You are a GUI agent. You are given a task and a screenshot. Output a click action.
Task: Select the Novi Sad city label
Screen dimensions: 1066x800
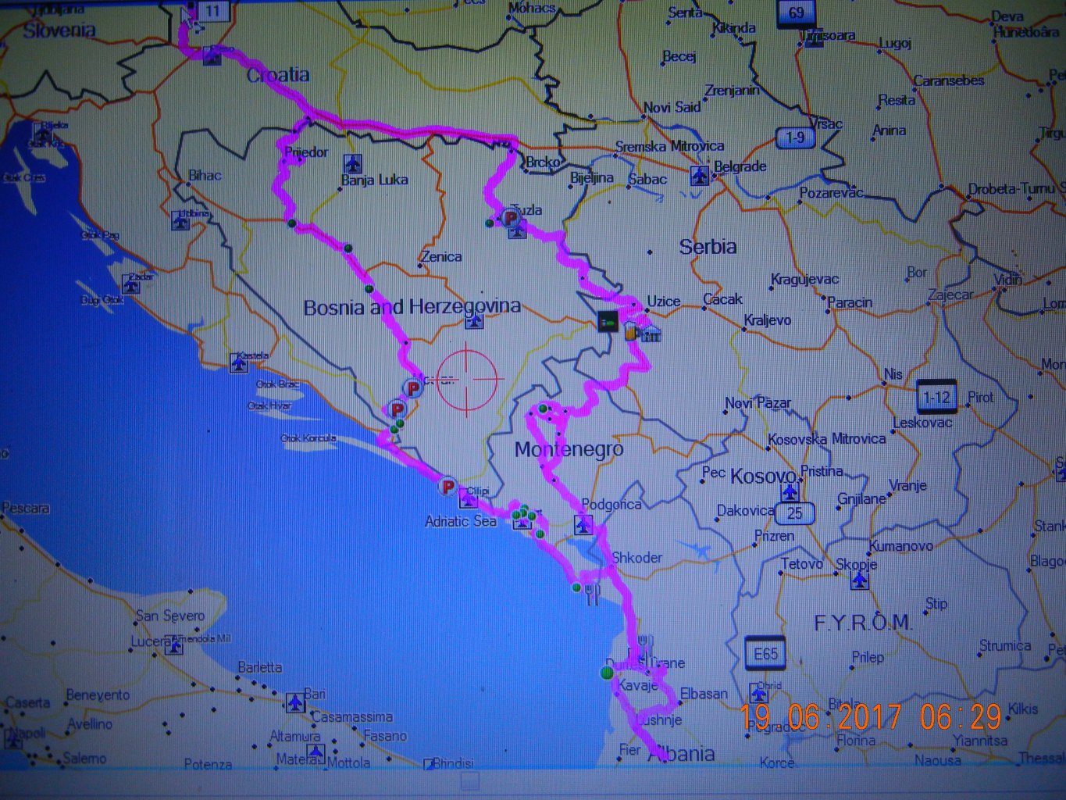point(672,107)
